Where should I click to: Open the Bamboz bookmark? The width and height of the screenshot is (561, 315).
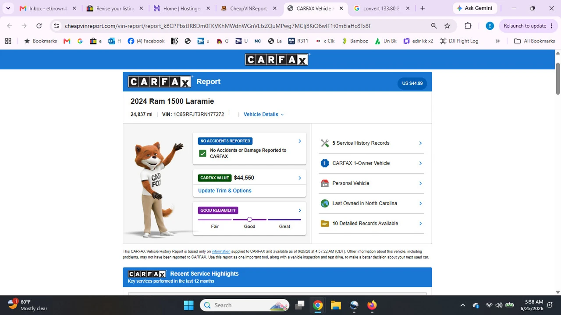point(355,41)
